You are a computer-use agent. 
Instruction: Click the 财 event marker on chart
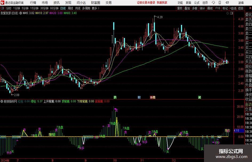pyautogui.click(x=139, y=97)
